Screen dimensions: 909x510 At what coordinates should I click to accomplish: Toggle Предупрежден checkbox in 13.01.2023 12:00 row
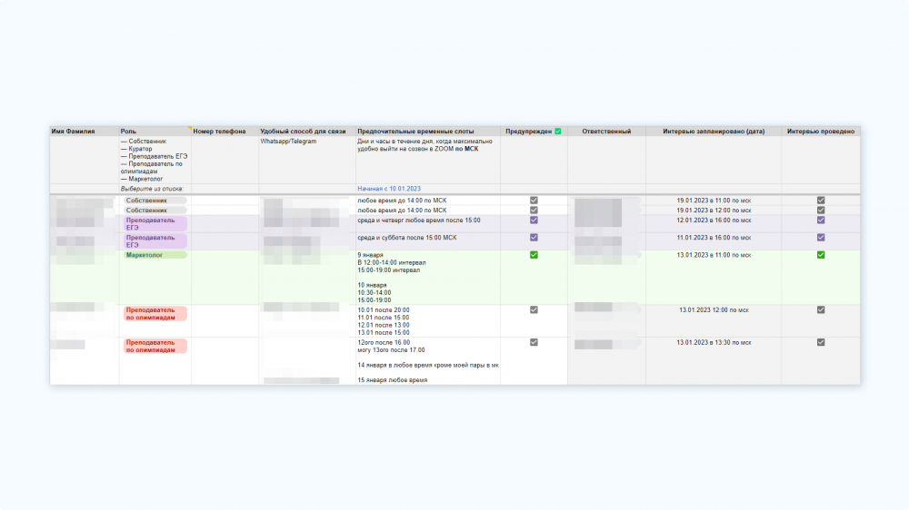click(x=534, y=309)
